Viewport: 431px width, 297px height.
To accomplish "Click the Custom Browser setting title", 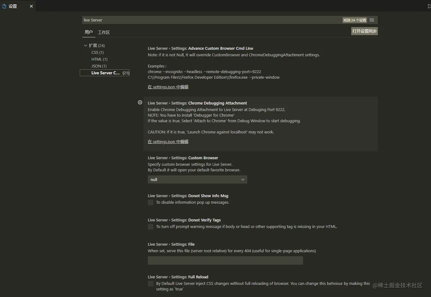I will click(183, 158).
